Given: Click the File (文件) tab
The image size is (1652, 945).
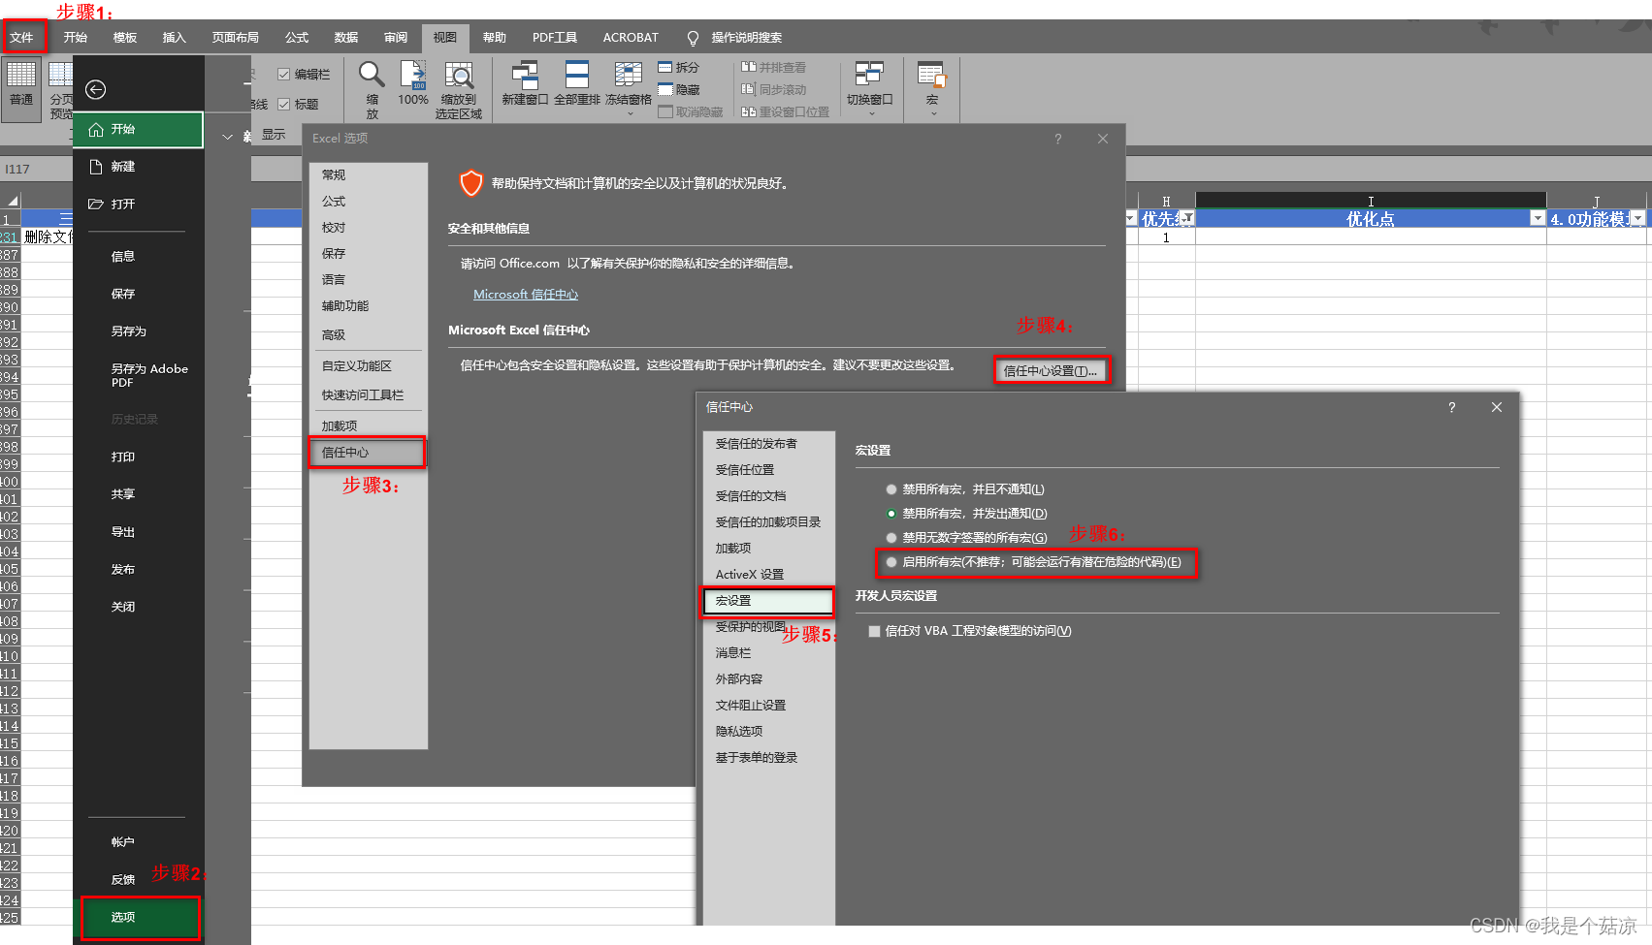Looking at the screenshot, I should coord(22,38).
